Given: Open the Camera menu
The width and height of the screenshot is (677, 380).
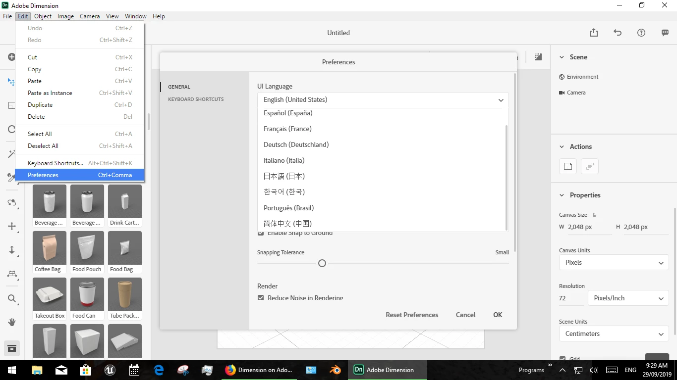Looking at the screenshot, I should point(90,16).
